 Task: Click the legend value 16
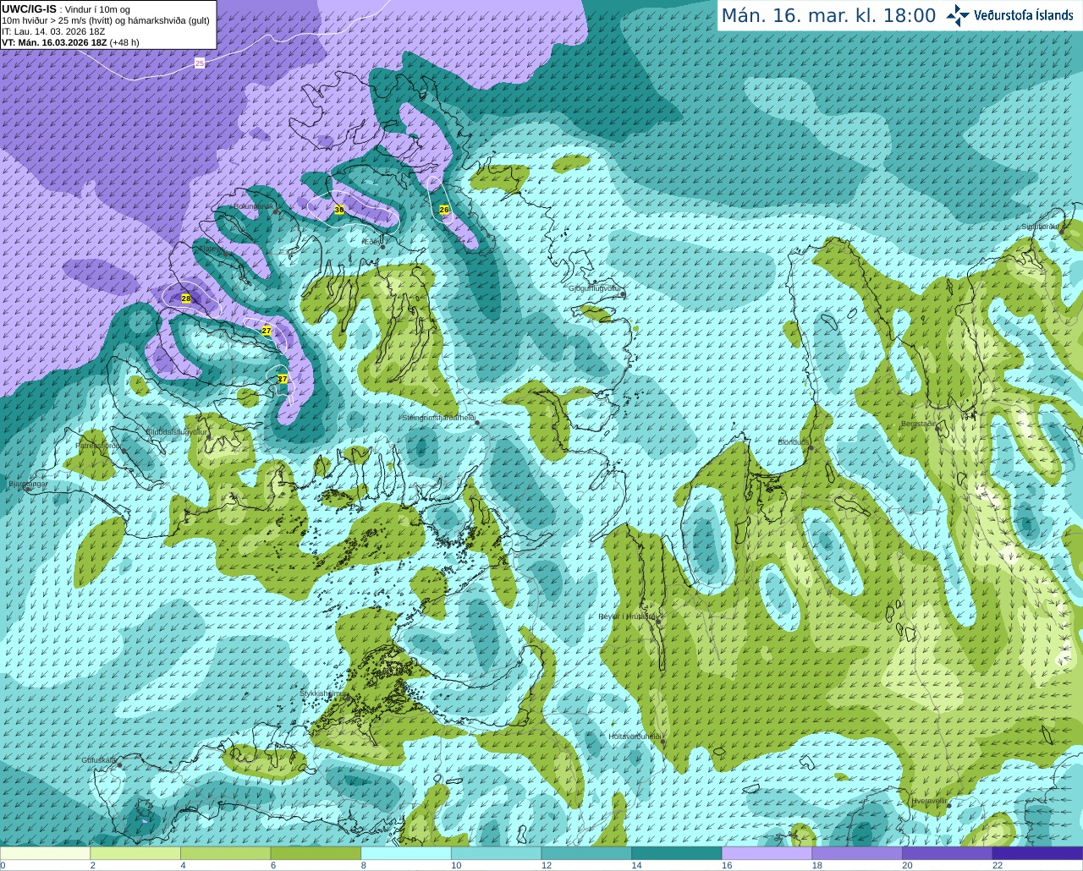tap(727, 865)
